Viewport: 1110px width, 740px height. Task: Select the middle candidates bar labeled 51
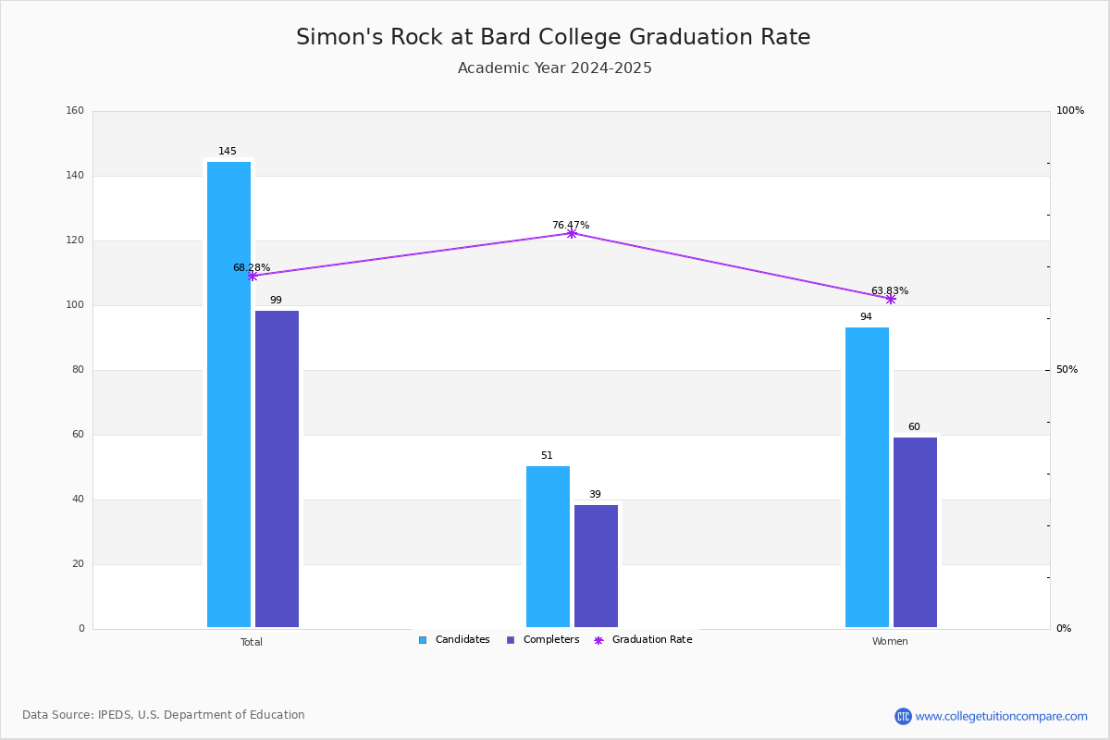(x=548, y=547)
